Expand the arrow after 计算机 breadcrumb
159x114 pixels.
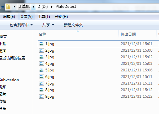[34, 7]
